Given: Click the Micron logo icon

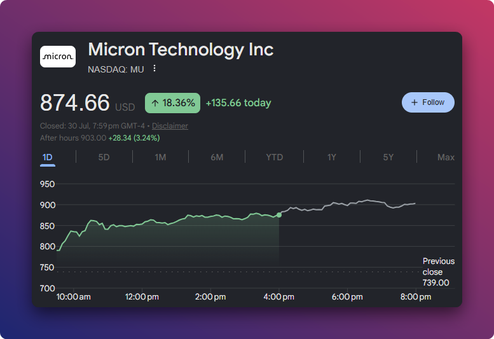Looking at the screenshot, I should coord(58,57).
